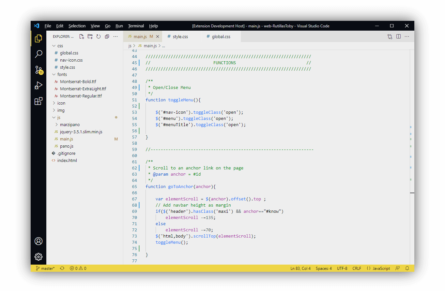Open the Selection menu

point(77,26)
